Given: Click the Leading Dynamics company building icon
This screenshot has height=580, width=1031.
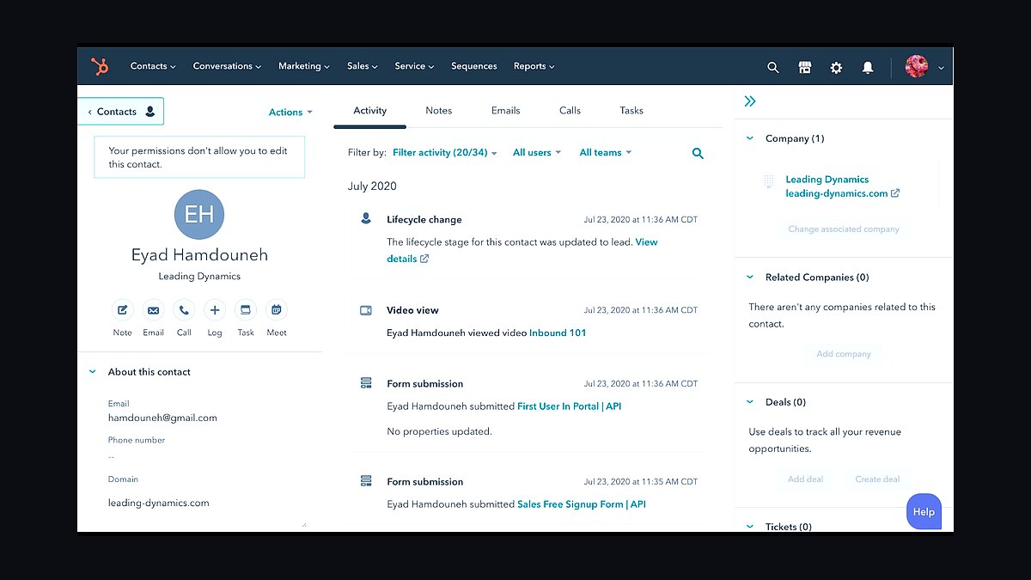Looking at the screenshot, I should click(x=769, y=182).
